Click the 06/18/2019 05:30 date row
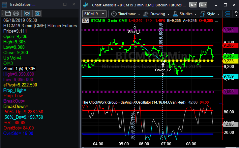The width and height of the screenshot is (239, 148). [20, 20]
